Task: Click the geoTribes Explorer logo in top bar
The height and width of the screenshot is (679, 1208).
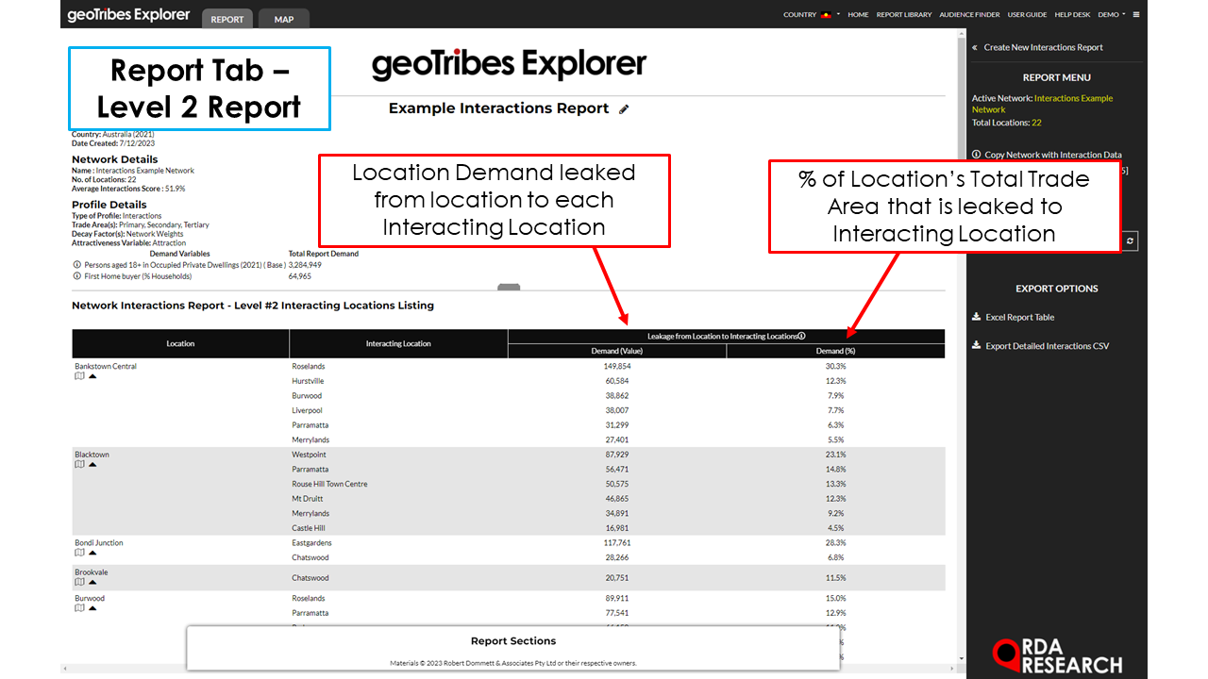Action: pyautogui.click(x=129, y=15)
